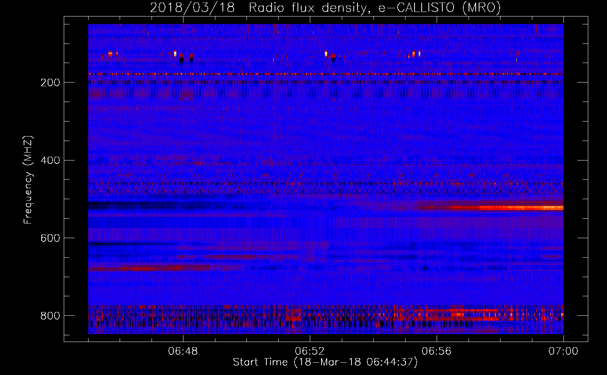Image resolution: width=607 pixels, height=375 pixels.
Task: Click the '06:48' time tick label
Action: (x=183, y=351)
